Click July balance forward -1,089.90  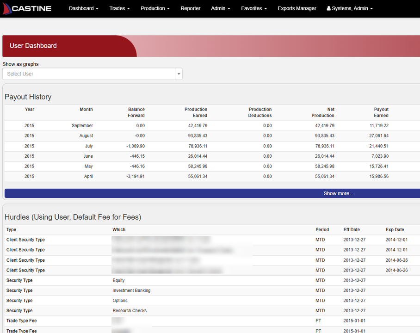coord(136,146)
